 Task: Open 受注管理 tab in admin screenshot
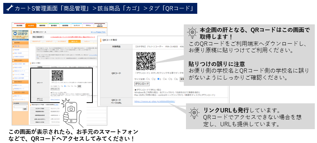pos(19,25)
